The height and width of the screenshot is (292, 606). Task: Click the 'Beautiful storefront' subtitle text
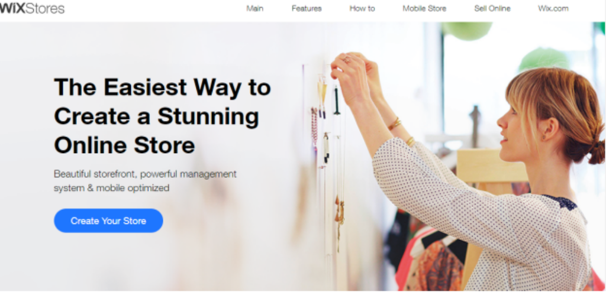tap(145, 181)
